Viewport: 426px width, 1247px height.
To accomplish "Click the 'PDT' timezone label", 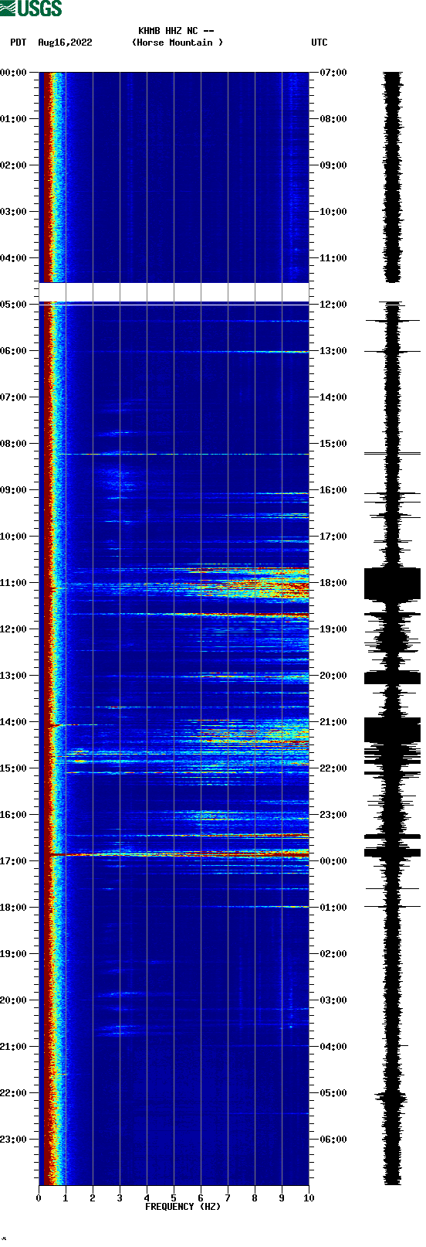I will (x=19, y=43).
